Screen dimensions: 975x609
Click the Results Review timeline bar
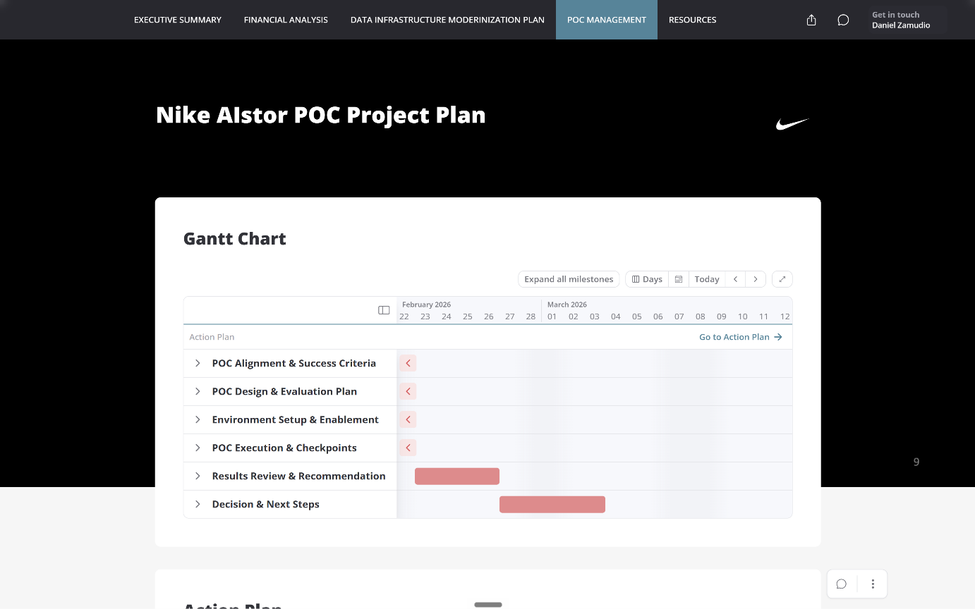point(457,476)
